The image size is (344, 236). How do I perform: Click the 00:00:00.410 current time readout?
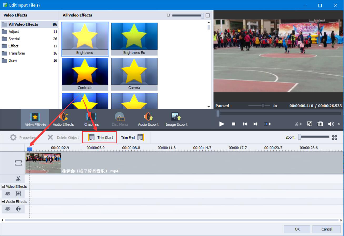click(301, 106)
